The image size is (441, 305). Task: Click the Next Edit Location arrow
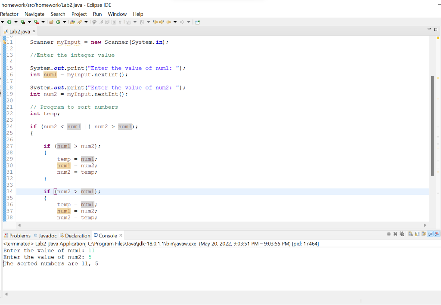click(162, 22)
